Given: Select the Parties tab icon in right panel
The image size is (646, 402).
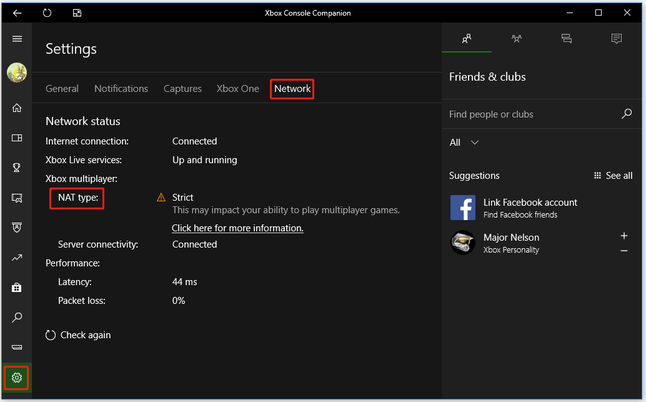Looking at the screenshot, I should point(516,39).
